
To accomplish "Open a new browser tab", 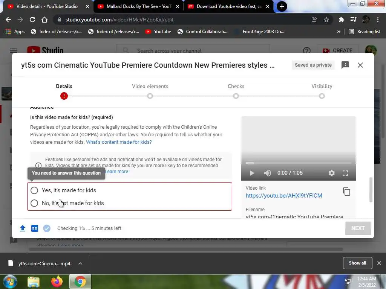I will (x=282, y=6).
